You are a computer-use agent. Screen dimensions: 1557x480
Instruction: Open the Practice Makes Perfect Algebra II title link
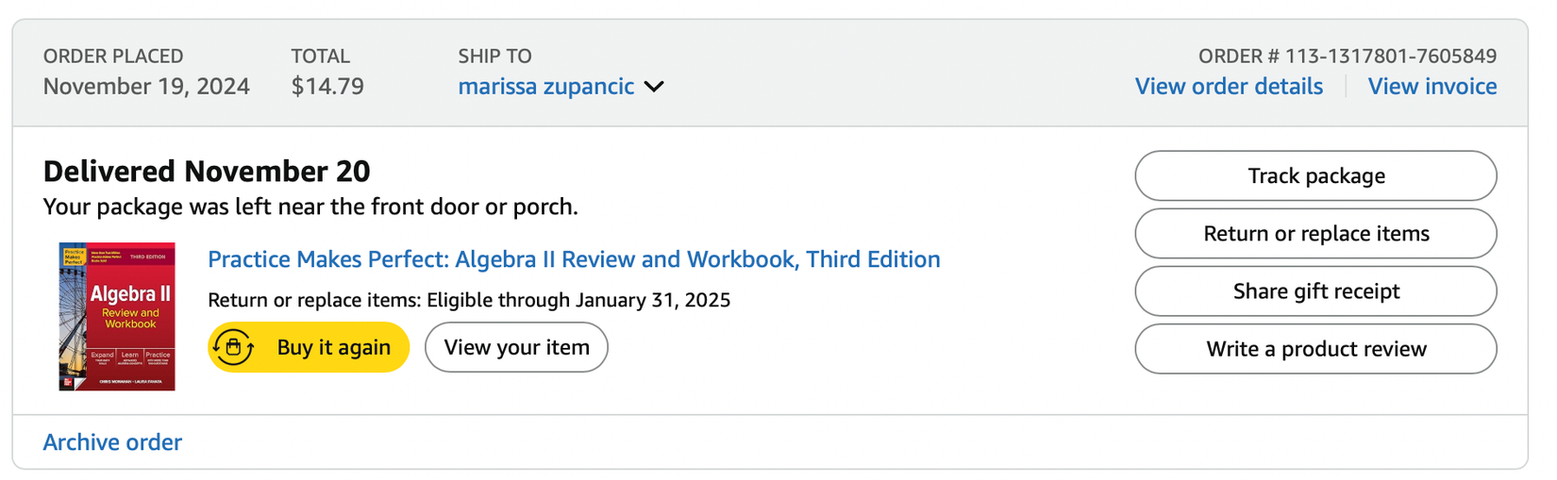[x=574, y=259]
